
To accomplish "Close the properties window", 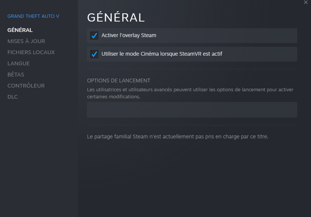I will coord(305,2).
